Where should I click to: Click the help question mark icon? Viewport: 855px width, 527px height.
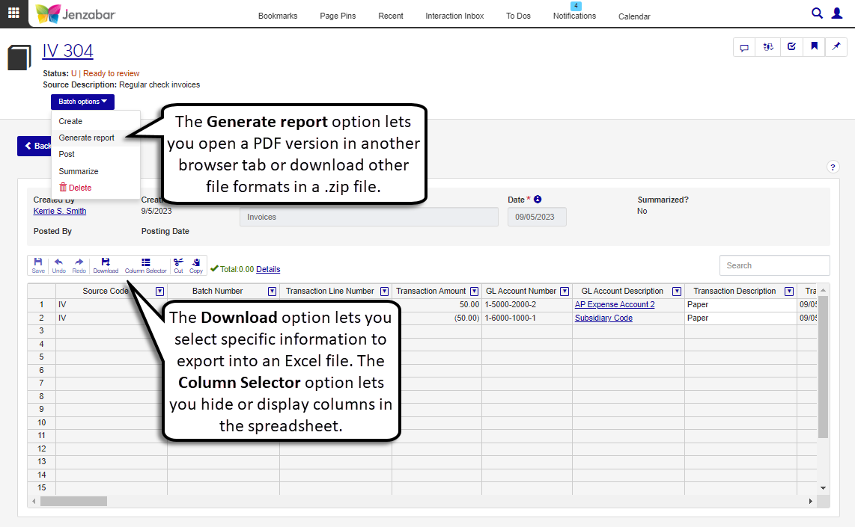[x=833, y=167]
